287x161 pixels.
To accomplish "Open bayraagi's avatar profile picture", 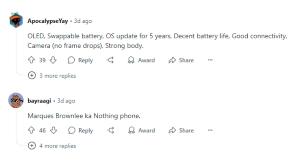I will 16,100.
